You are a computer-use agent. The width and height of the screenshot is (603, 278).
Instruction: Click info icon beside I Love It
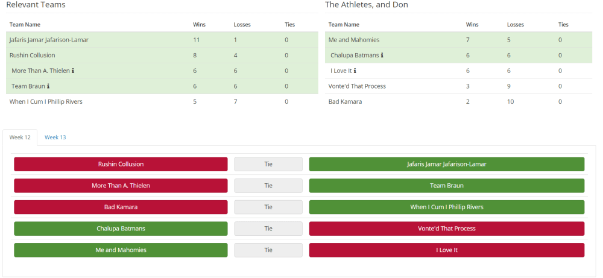click(x=355, y=71)
